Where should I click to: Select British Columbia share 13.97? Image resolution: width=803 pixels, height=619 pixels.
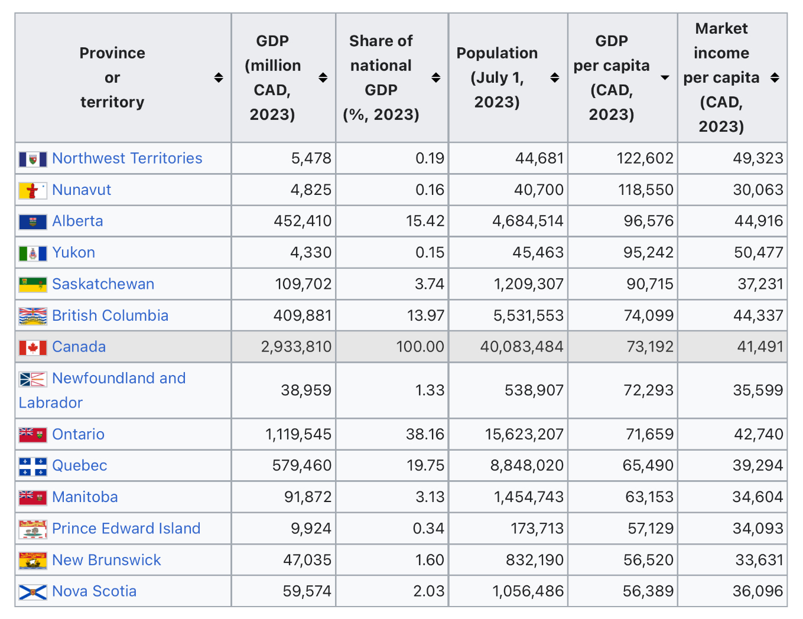point(425,315)
